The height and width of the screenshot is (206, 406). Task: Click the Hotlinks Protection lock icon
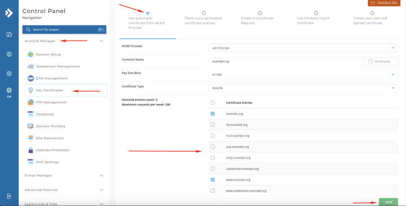31,150
